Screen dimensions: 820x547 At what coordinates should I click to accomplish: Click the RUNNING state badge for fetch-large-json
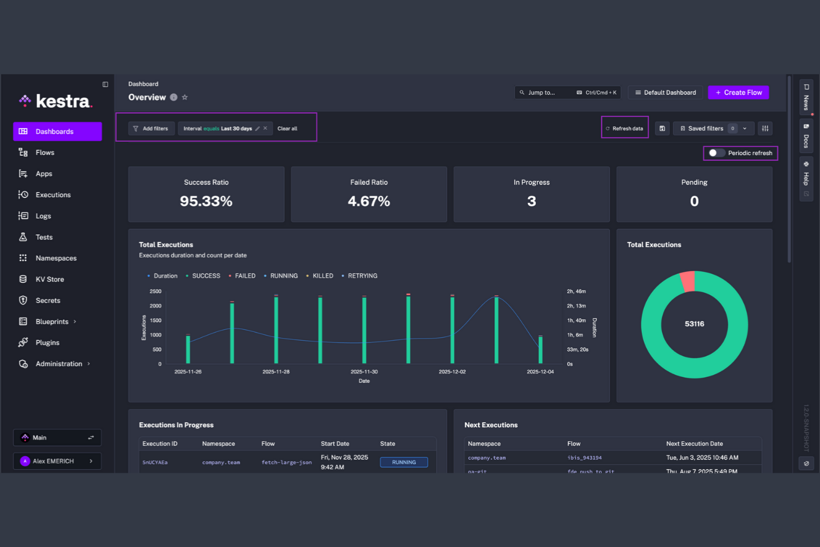point(404,462)
